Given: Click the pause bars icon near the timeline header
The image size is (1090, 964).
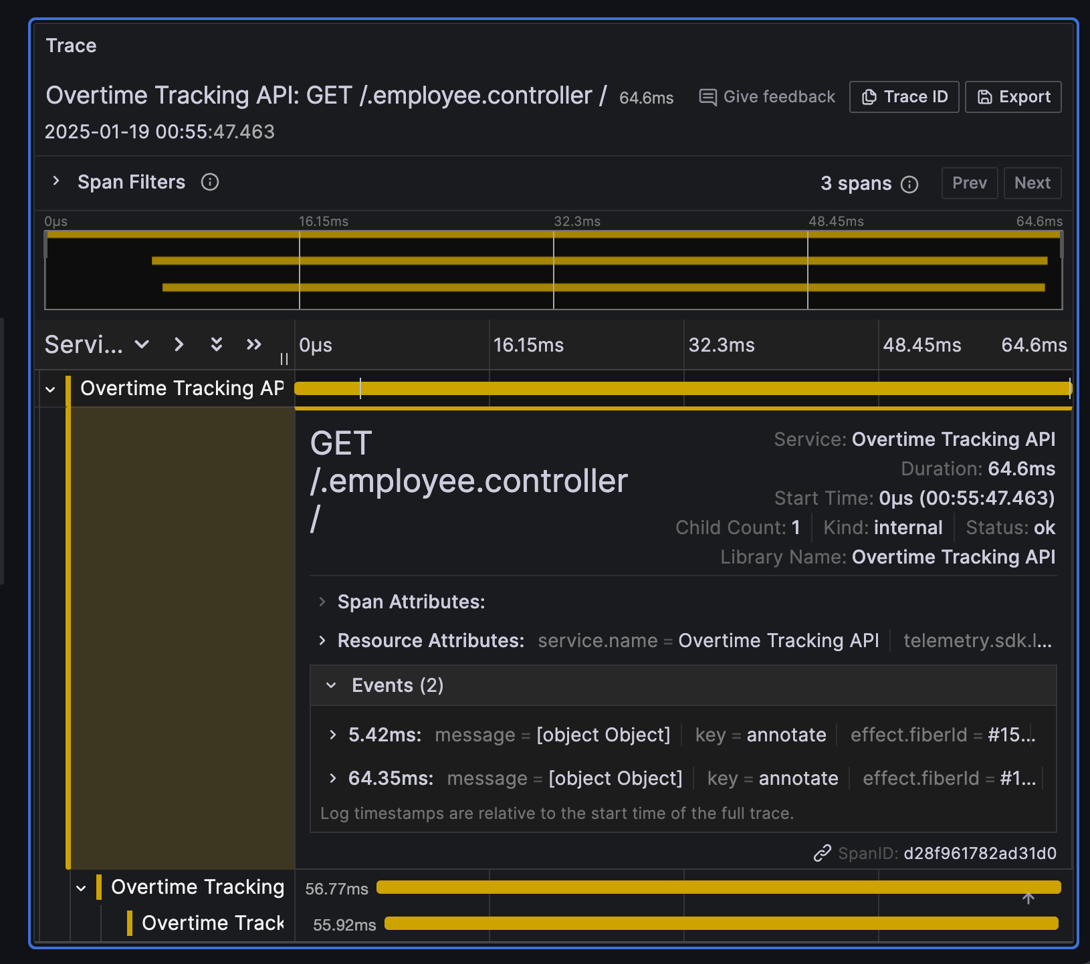Looking at the screenshot, I should (284, 359).
